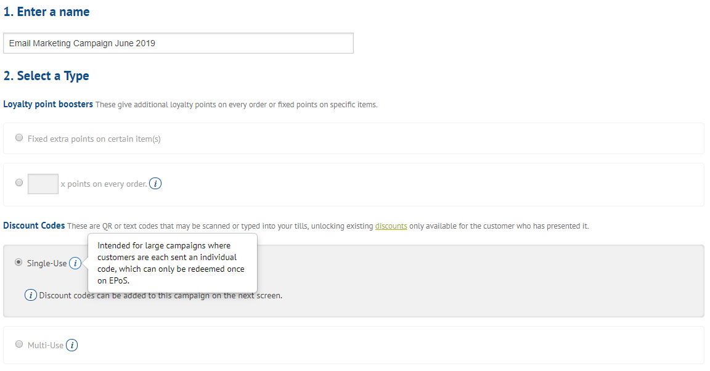The width and height of the screenshot is (710, 371).
Task: Click info icon before 'Discount codes can be added'
Action: (31, 295)
